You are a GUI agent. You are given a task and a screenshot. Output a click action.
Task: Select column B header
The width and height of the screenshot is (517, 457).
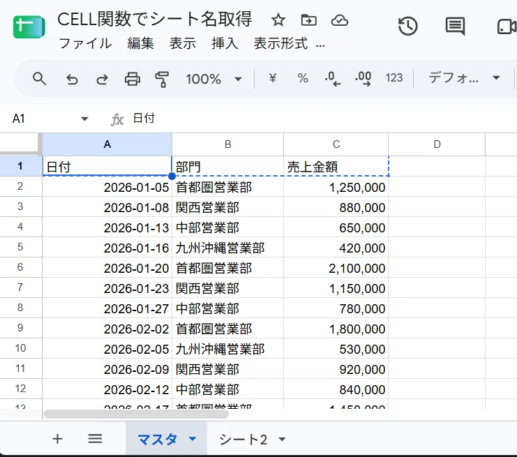point(228,144)
